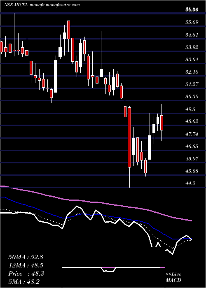Select the 51.27 price axis label
The image size is (206, 288).
192,84
